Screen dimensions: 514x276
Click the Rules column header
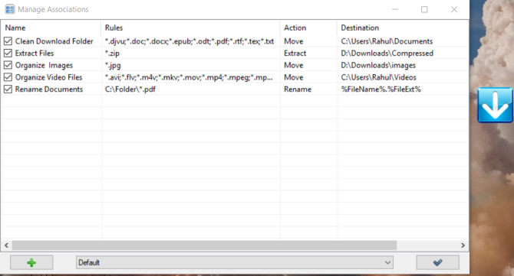190,28
